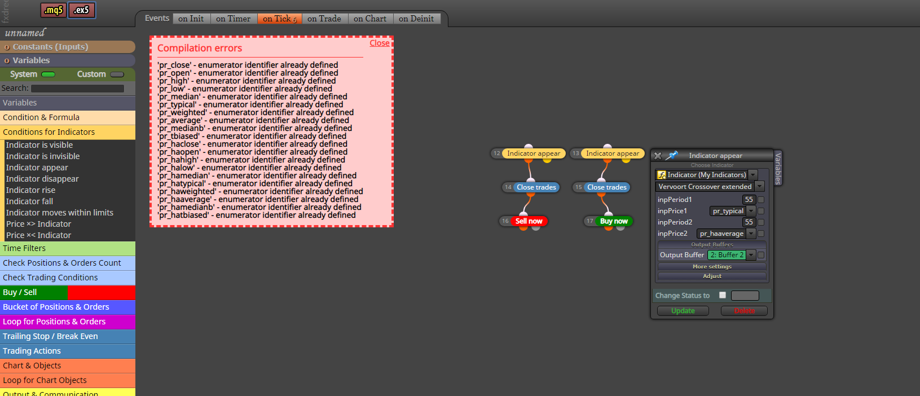
Task: Open the Indicator (My Indicators) dropdown
Action: point(753,175)
